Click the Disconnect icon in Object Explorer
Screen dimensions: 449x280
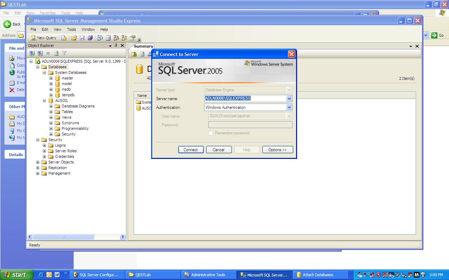[x=40, y=53]
